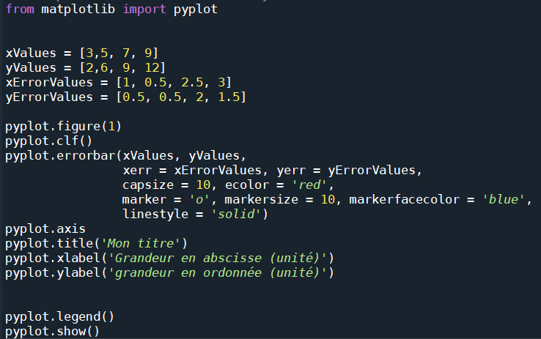Click the number 12 in the yValues list
Image resolution: width=541 pixels, height=339 pixels.
152,68
